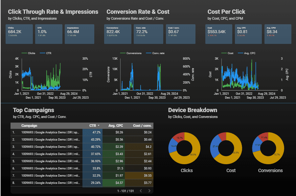
Task: Click the CTR column sort arrow
Action: tap(98, 126)
